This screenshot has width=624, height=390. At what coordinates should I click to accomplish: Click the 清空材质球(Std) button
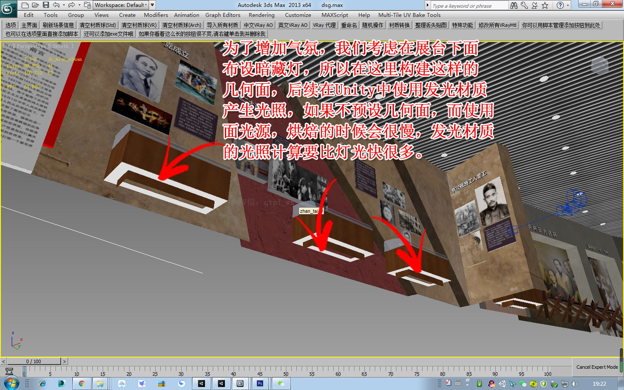pos(97,25)
